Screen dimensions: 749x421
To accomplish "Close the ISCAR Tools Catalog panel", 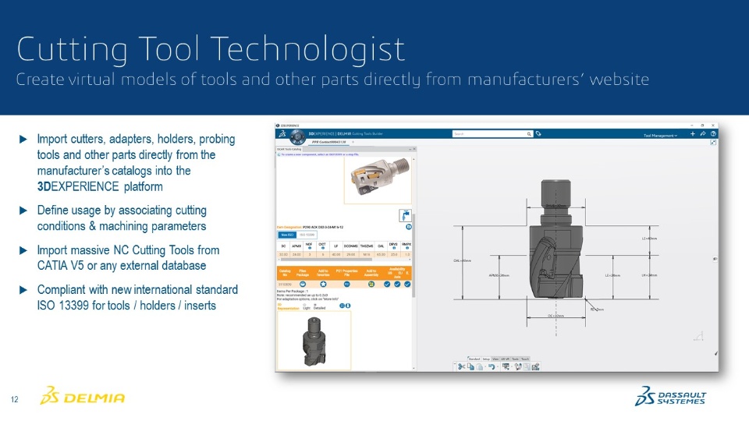I will (x=414, y=149).
